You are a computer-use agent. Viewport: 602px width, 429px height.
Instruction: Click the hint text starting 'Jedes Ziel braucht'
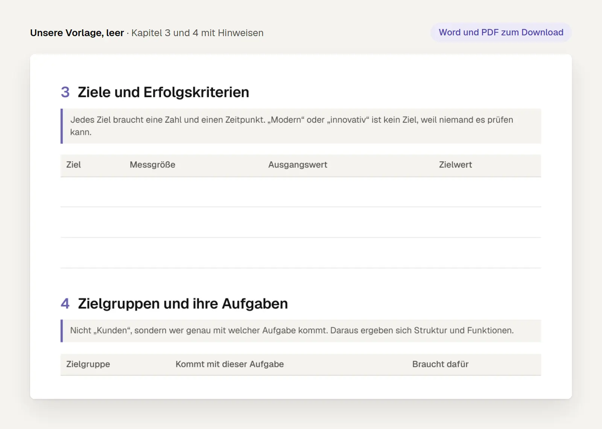coord(292,126)
